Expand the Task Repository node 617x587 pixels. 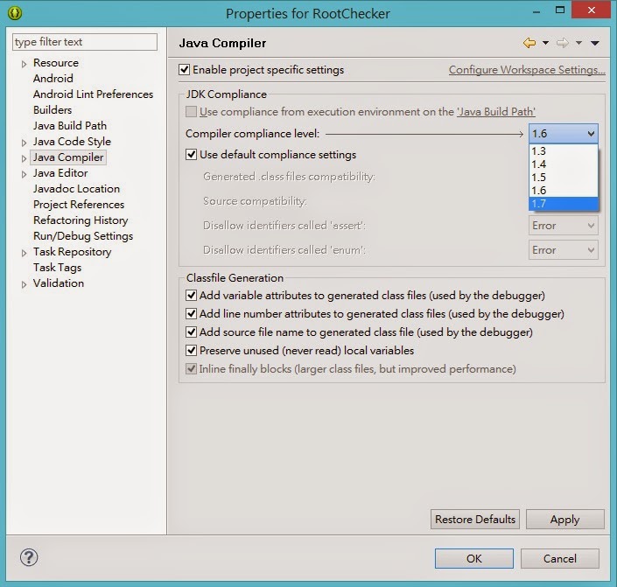point(24,253)
